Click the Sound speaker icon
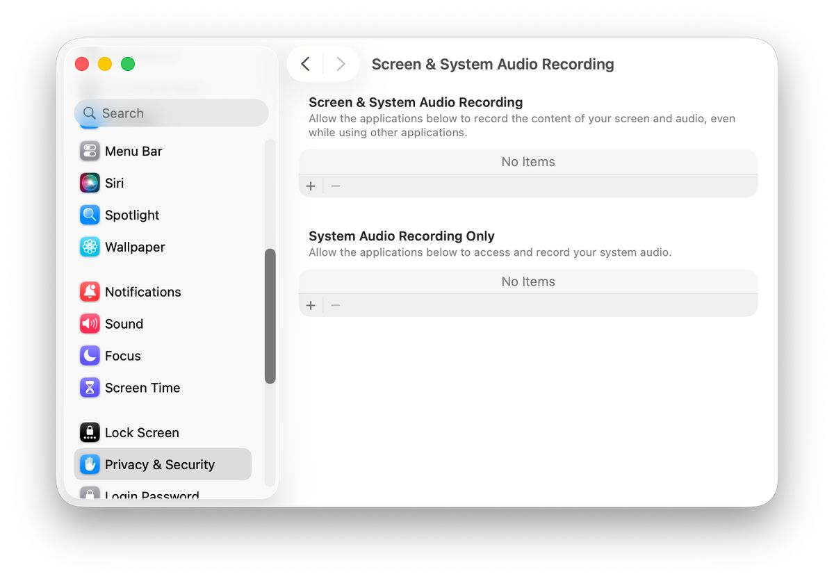Screen dimensions: 834x581 coord(90,324)
